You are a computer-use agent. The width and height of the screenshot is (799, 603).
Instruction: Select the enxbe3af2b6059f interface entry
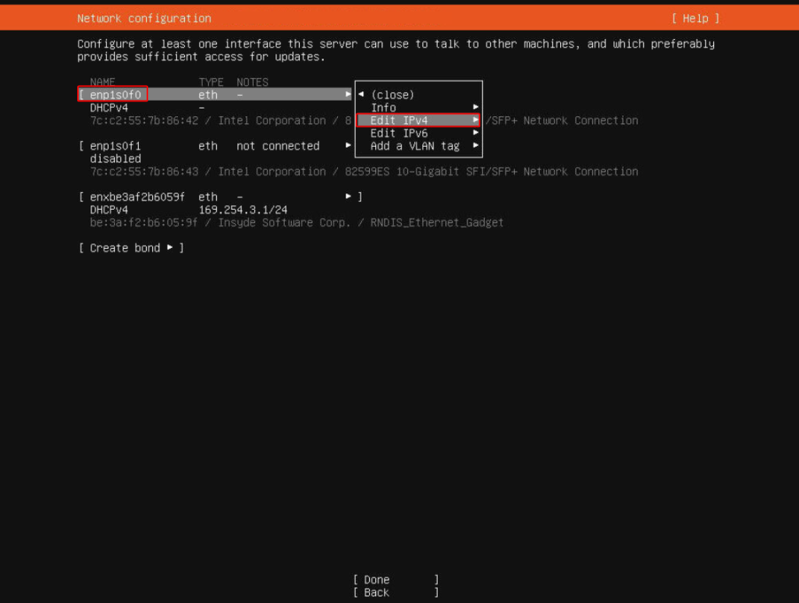click(133, 197)
